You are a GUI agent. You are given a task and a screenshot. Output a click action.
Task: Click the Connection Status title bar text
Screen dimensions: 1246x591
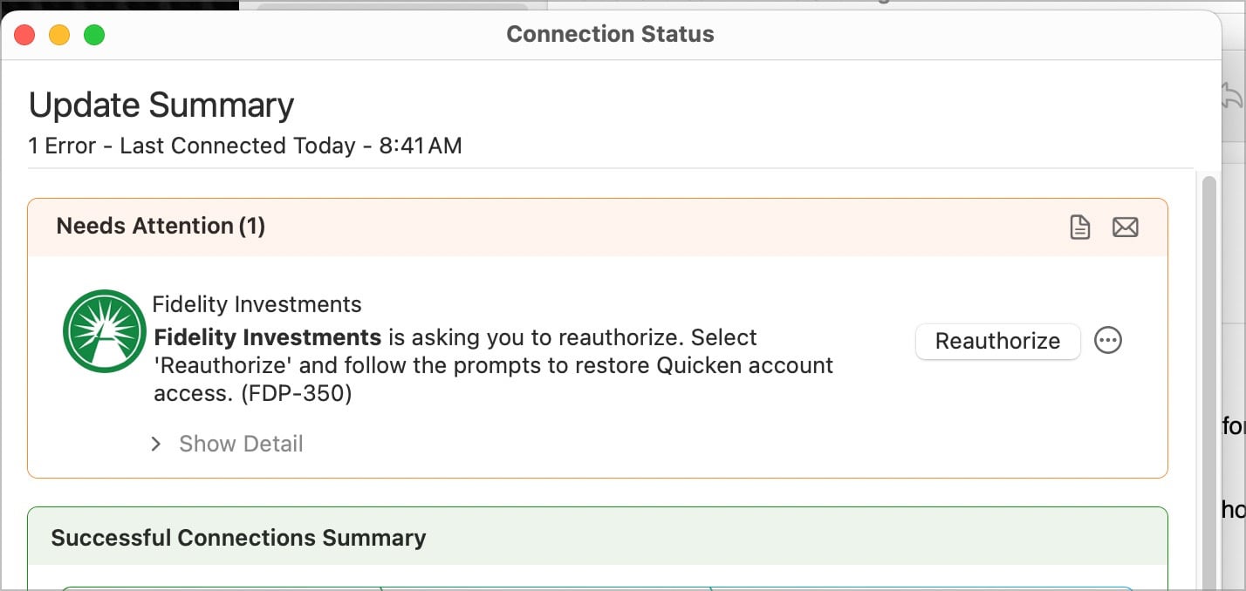(610, 35)
